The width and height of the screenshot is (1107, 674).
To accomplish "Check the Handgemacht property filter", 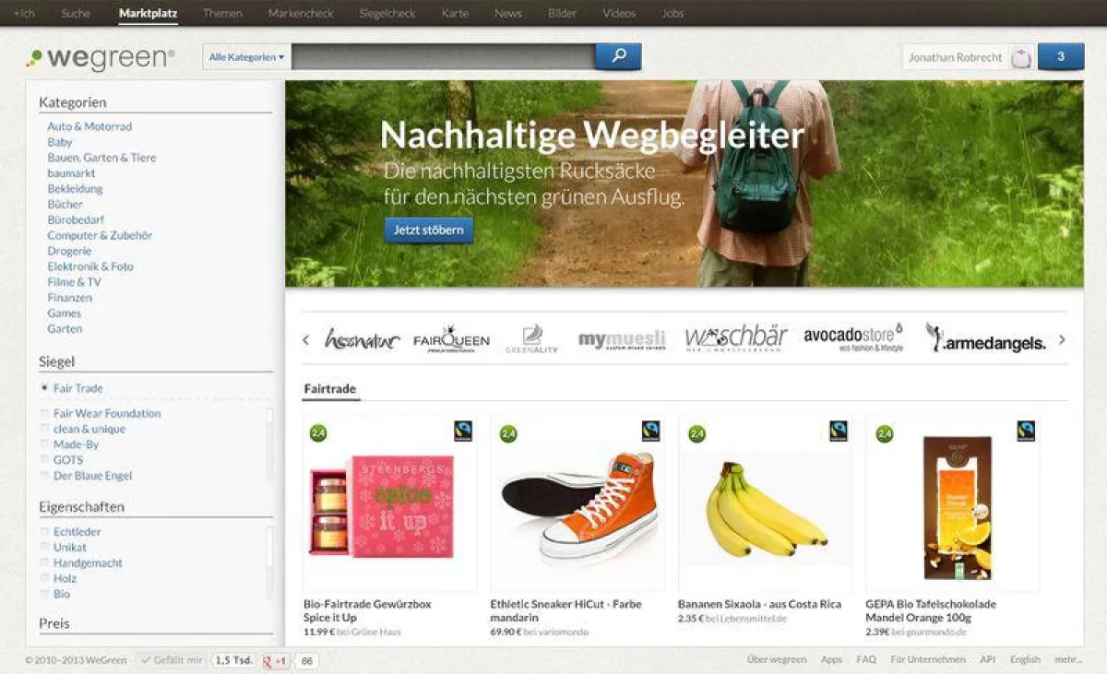I will click(42, 562).
